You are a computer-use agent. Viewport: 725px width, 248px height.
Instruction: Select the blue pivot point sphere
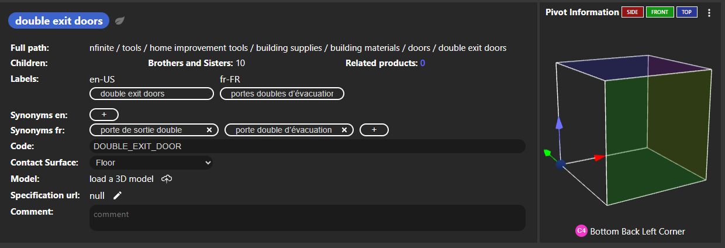point(560,165)
